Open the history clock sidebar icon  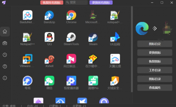[x=5, y=55]
